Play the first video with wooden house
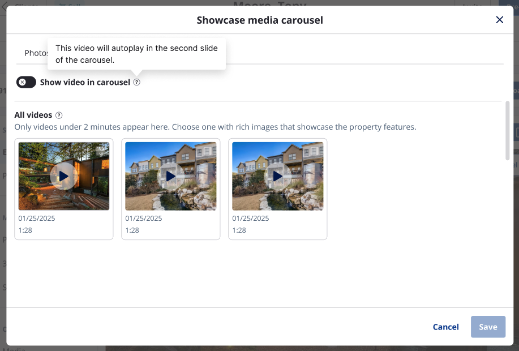This screenshot has height=351, width=519. 63,176
